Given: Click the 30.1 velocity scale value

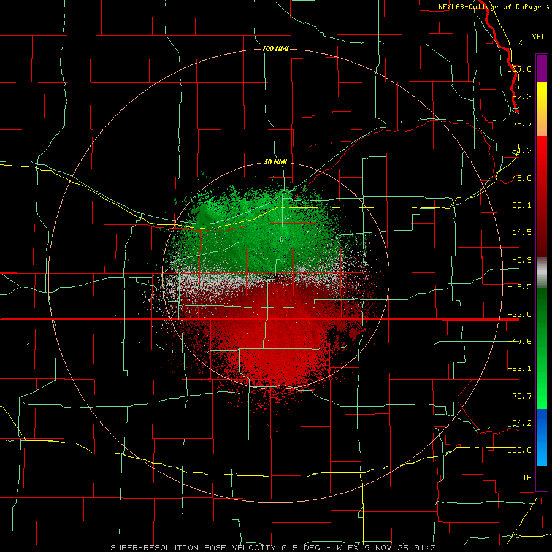Looking at the screenshot, I should (522, 205).
